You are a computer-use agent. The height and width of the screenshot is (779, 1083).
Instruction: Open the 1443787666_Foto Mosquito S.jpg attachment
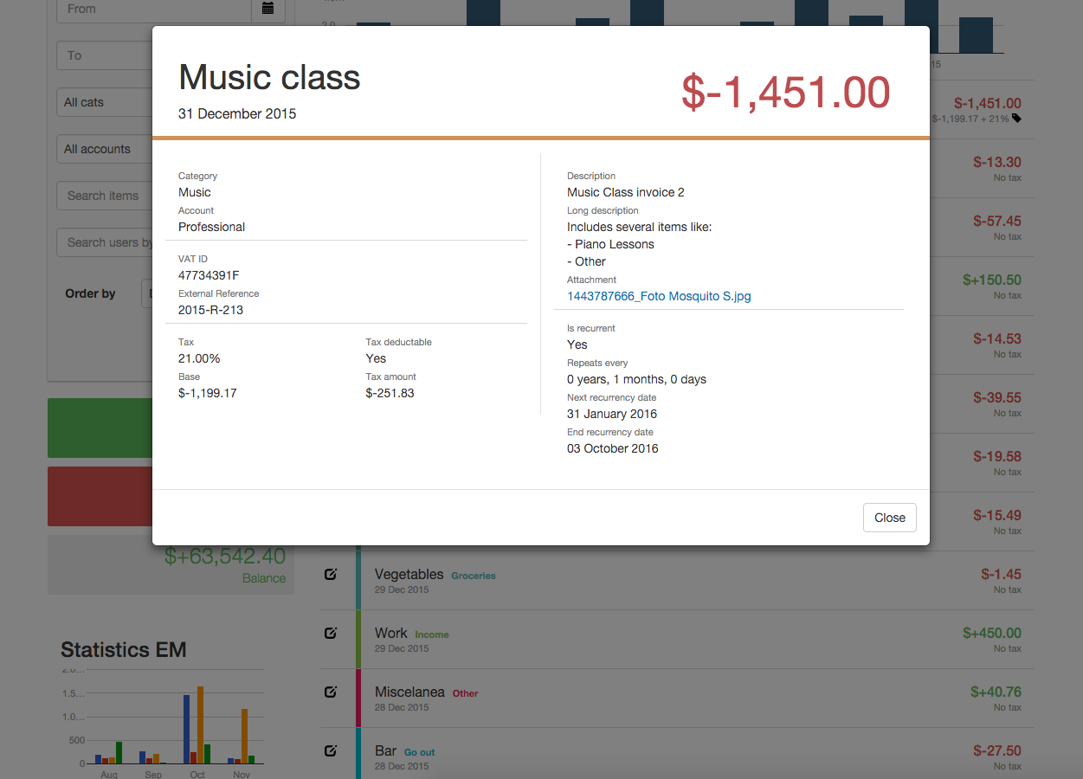(659, 296)
